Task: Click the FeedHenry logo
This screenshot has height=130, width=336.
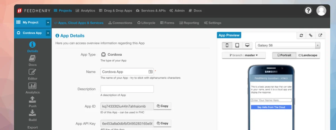Action: click(34, 11)
